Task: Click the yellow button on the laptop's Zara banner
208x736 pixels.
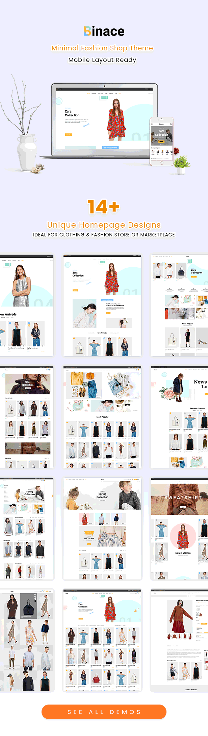Action: click(68, 135)
